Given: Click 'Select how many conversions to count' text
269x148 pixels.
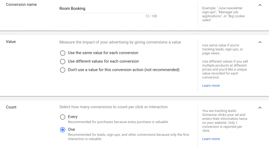Looking at the screenshot, I should tap(113, 107).
